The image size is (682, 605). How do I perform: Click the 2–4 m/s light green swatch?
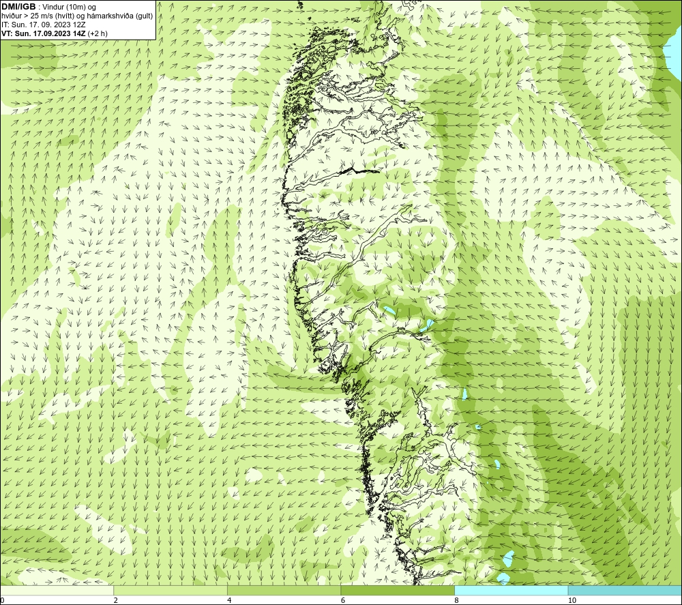pos(170,590)
